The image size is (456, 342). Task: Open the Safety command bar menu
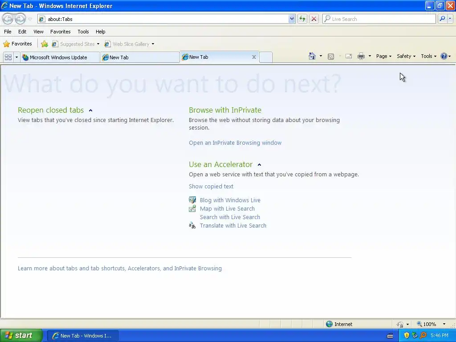[x=406, y=56]
